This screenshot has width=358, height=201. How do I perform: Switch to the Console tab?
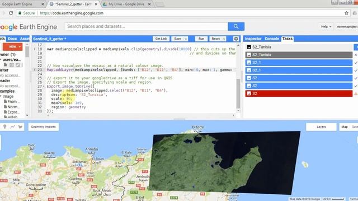pos(272,39)
